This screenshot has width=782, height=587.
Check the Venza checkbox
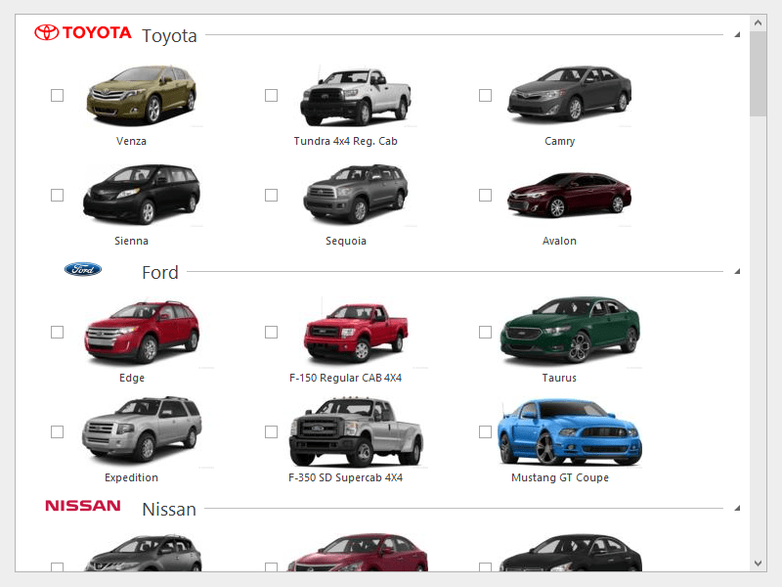click(x=58, y=95)
